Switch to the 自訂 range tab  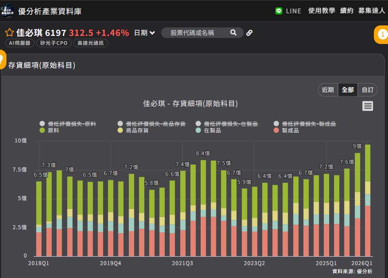[x=367, y=90]
